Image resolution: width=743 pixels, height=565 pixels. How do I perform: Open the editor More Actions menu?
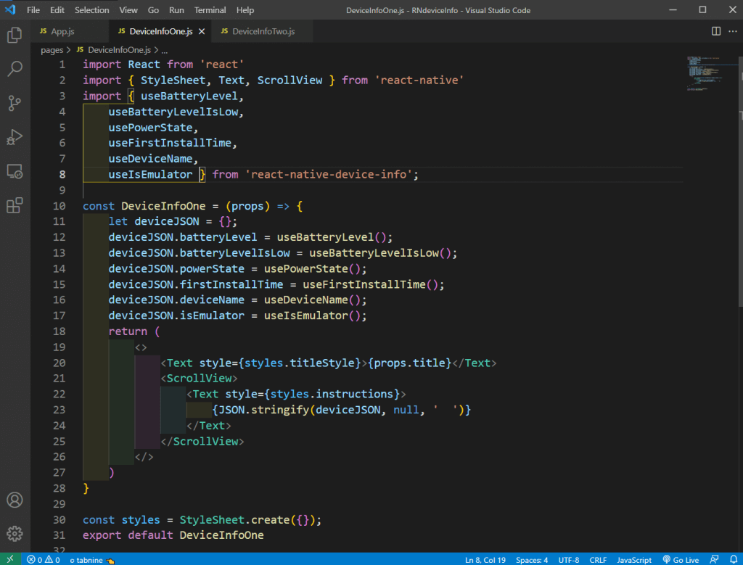click(731, 31)
